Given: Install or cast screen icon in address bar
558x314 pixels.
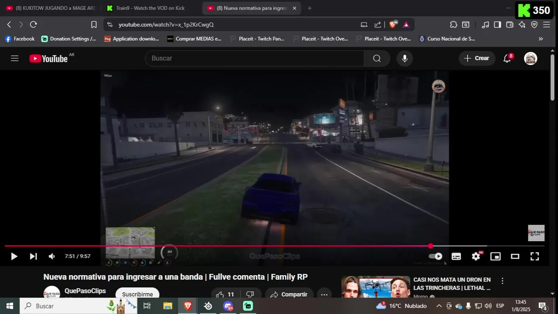Looking at the screenshot, I should pyautogui.click(x=364, y=25).
